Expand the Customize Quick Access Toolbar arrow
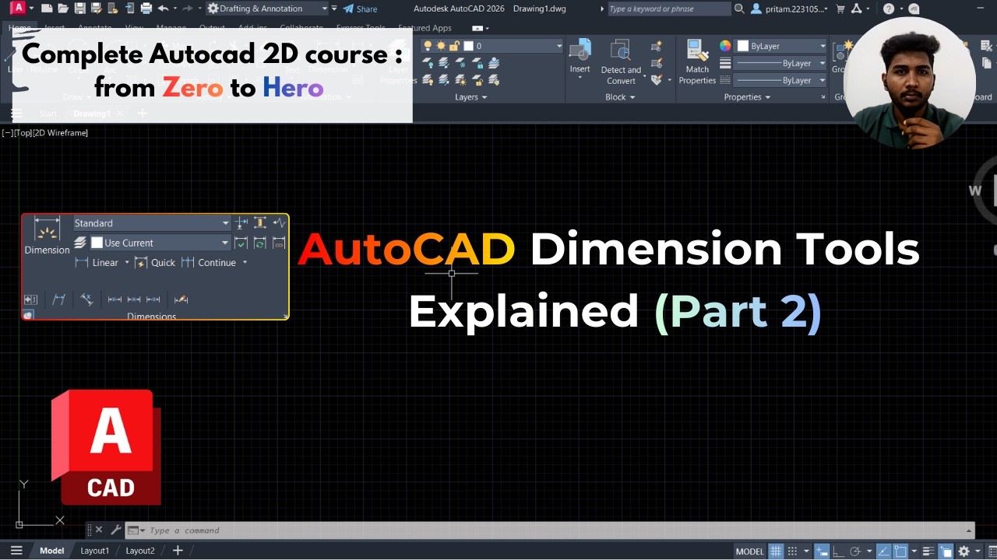 334,9
